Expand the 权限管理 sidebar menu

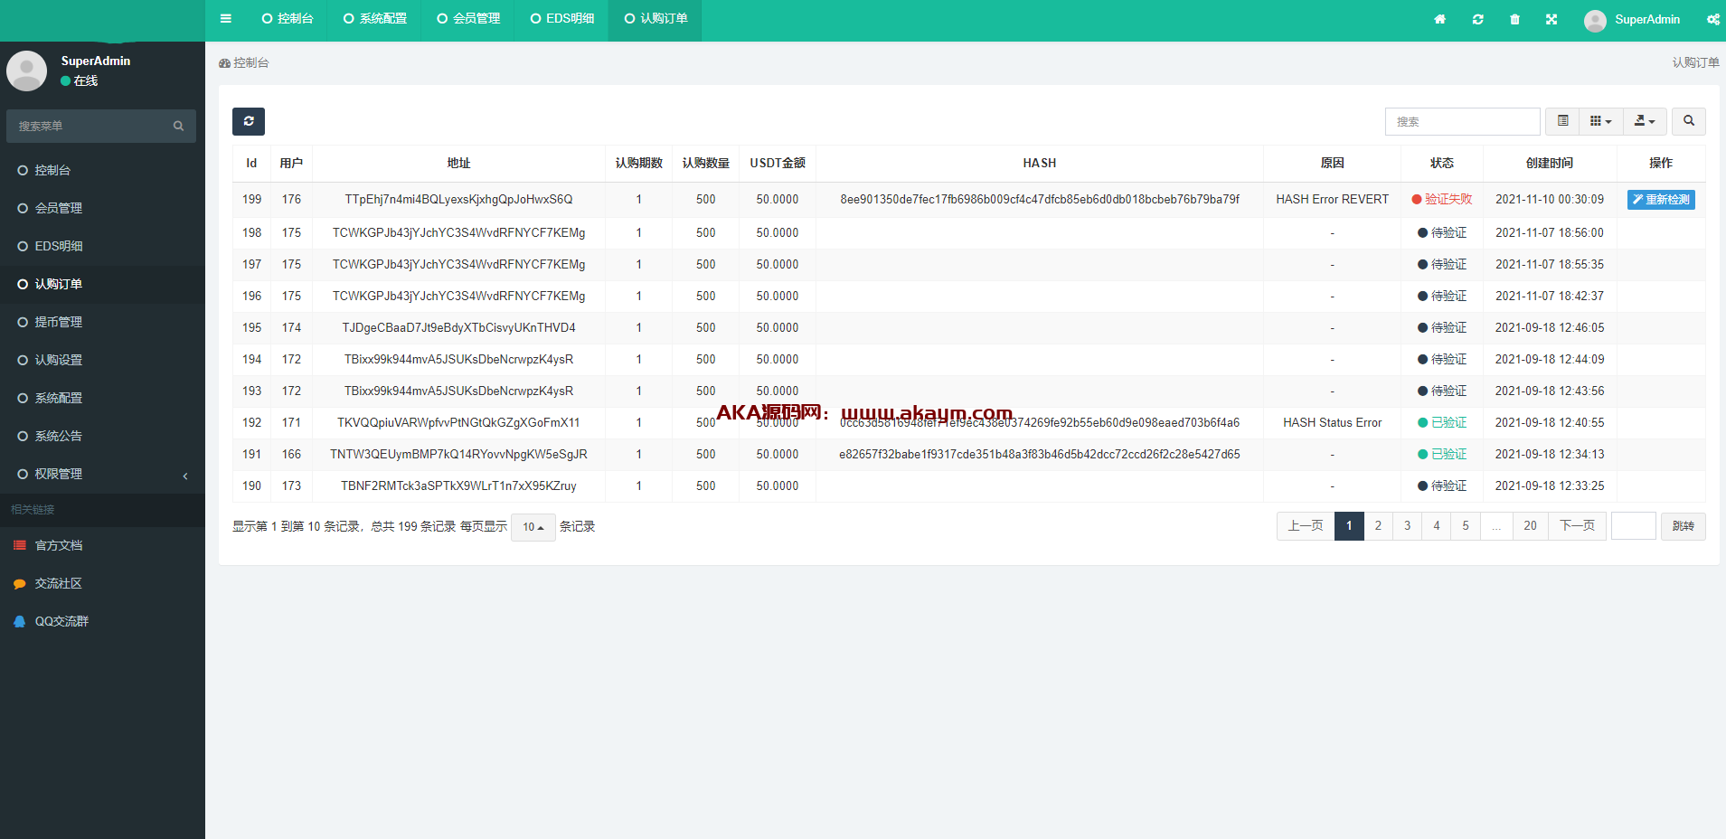pos(101,474)
